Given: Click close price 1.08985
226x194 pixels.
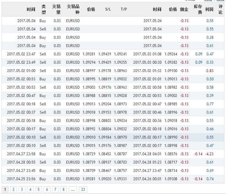Looking at the screenshot, I should 171,104.
